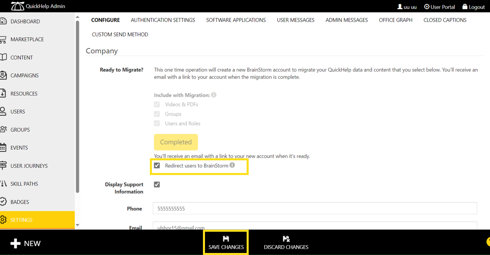Toggle the Users and Roles checkbox
The width and height of the screenshot is (490, 255).
(x=157, y=123)
